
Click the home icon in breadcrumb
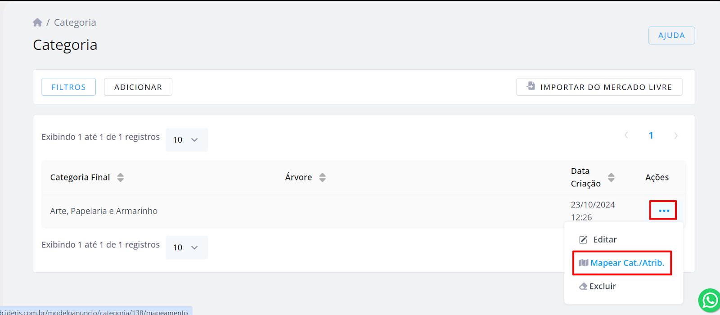tap(37, 22)
